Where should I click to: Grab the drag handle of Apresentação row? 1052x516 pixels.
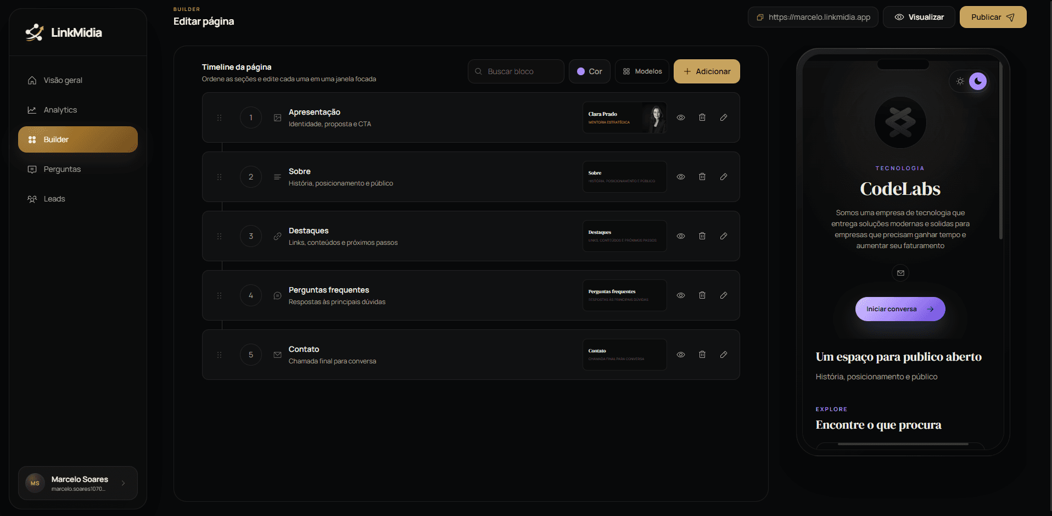click(219, 117)
